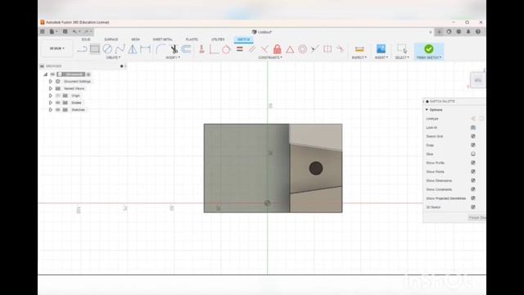
Task: Open the Help question mark icon
Action: coord(478,32)
